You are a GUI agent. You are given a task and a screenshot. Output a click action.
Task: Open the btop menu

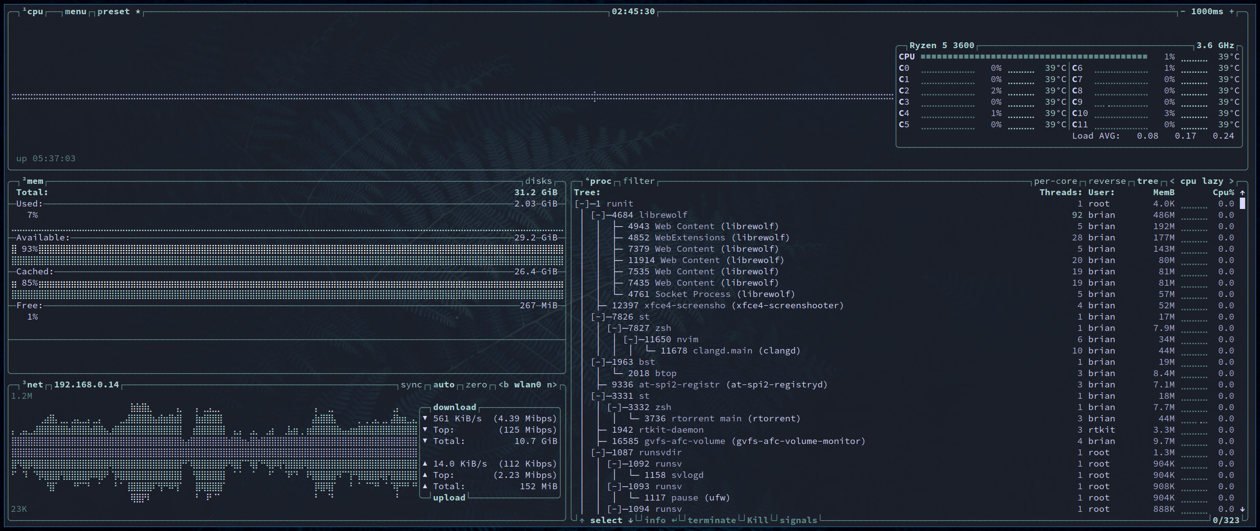pyautogui.click(x=75, y=11)
